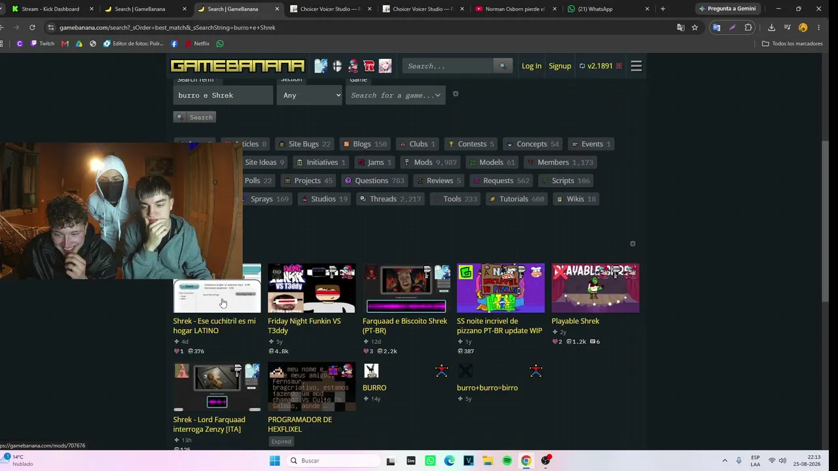The height and width of the screenshot is (471, 838).
Task: Open Playable Shrek thumbnail
Action: point(595,288)
